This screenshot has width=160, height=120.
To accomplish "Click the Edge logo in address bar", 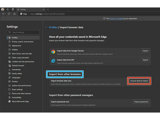I will click(21, 14).
